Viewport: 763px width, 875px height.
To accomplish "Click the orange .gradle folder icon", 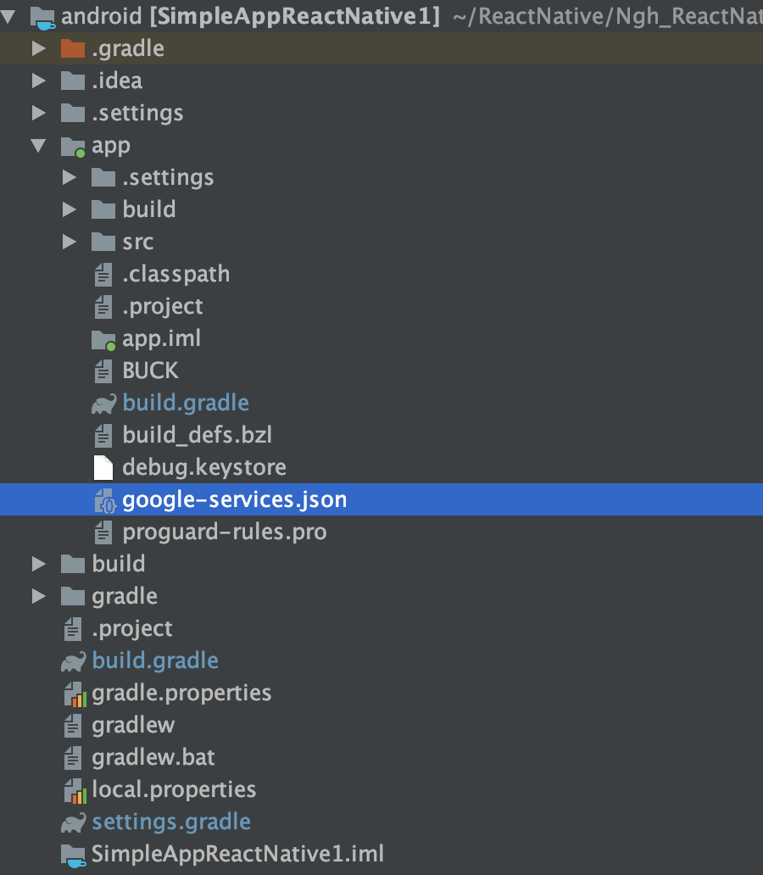I will 73,49.
